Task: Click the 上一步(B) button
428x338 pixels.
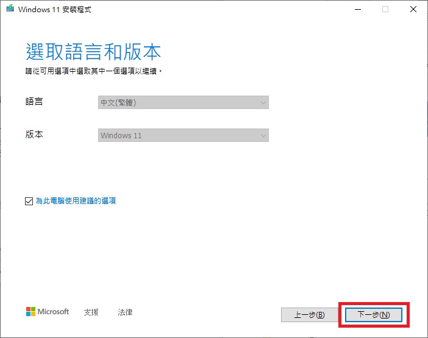Action: coord(310,315)
